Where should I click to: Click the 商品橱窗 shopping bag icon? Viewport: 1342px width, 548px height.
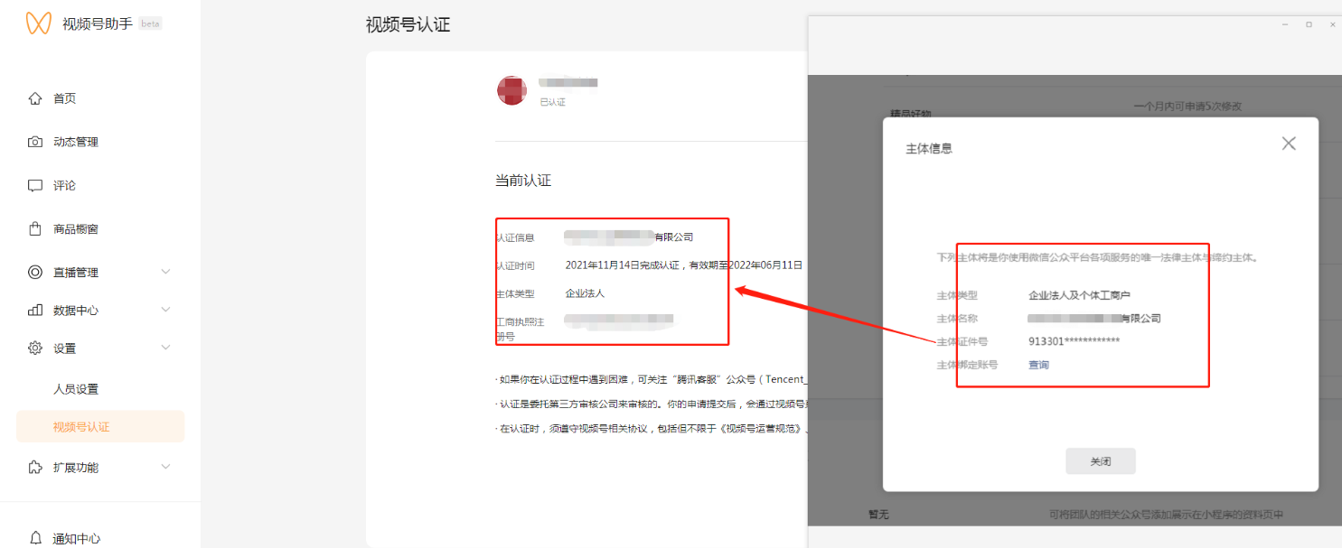click(35, 229)
